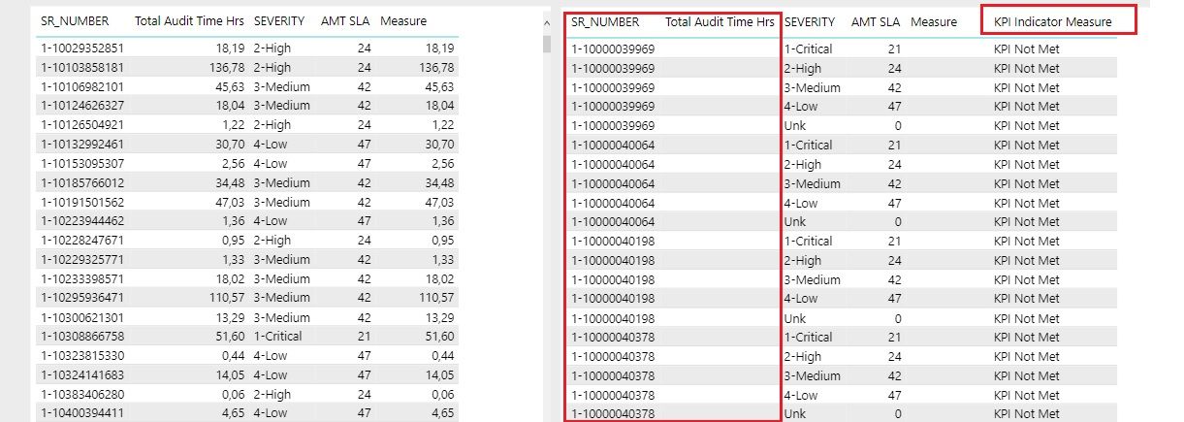The height and width of the screenshot is (422, 1184).
Task: Click AMT SLA value 21 for SR 1-10308866758
Action: point(364,337)
